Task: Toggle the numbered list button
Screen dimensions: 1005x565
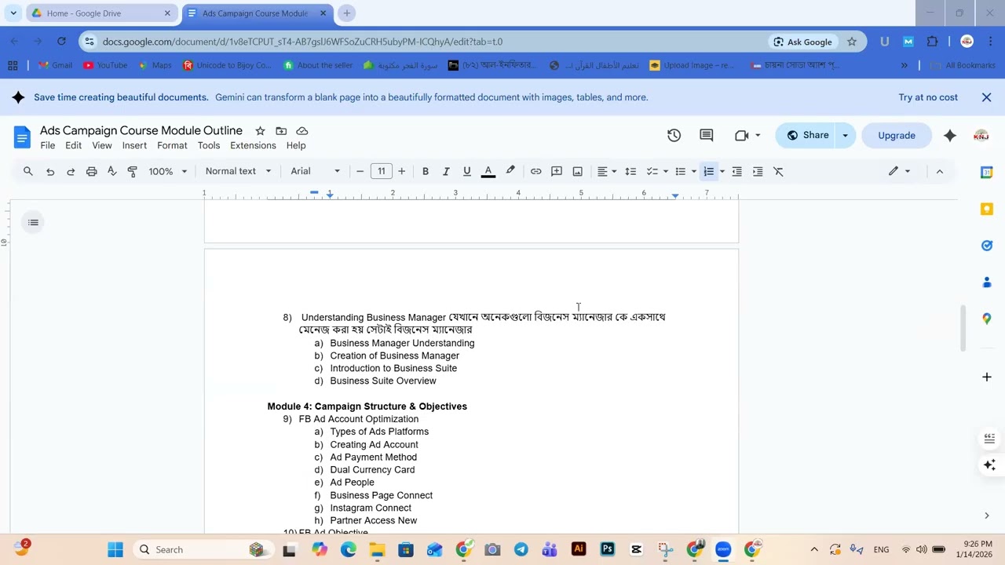Action: [709, 171]
